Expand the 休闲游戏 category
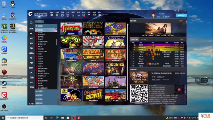The height and width of the screenshot is (120, 213). click(46, 95)
